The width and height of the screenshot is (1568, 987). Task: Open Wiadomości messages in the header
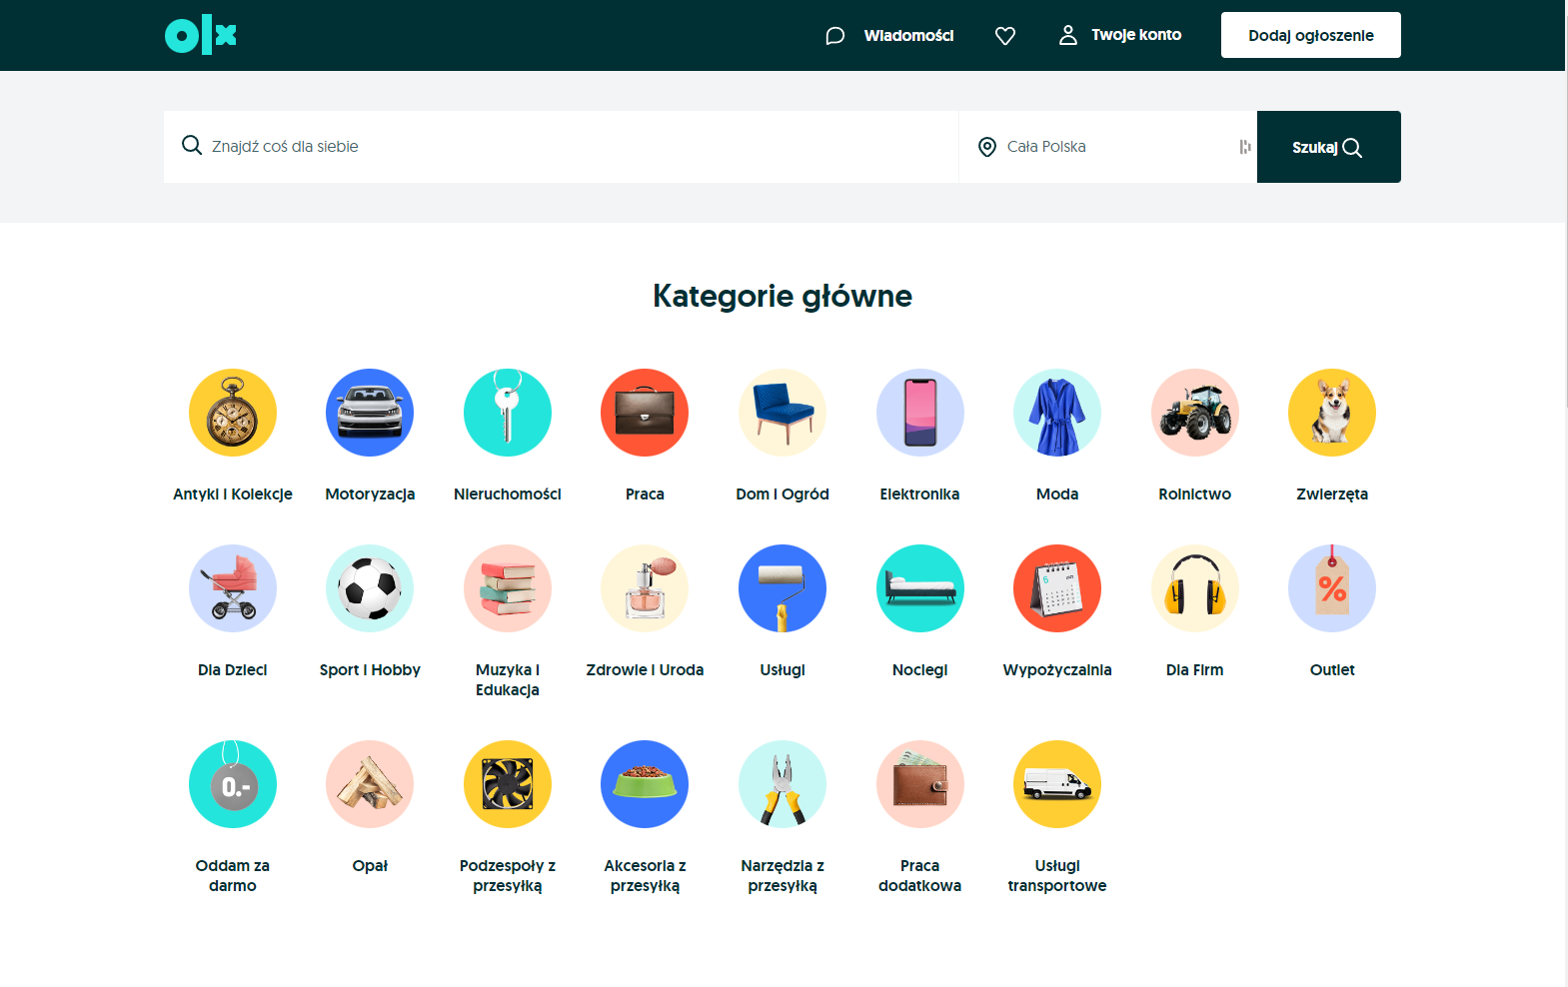tap(889, 36)
